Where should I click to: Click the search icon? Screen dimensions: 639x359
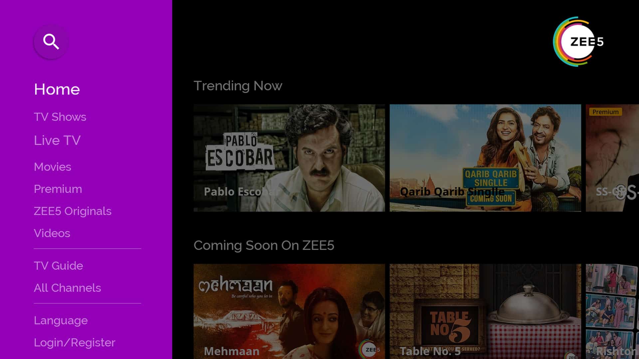click(51, 41)
